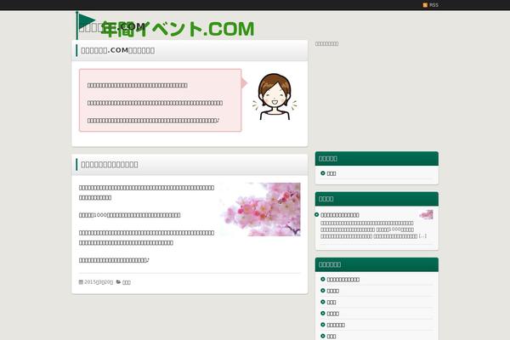The image size is (510, 340).
Task: Click the green 年間イベント.COM logo
Action: 178,29
